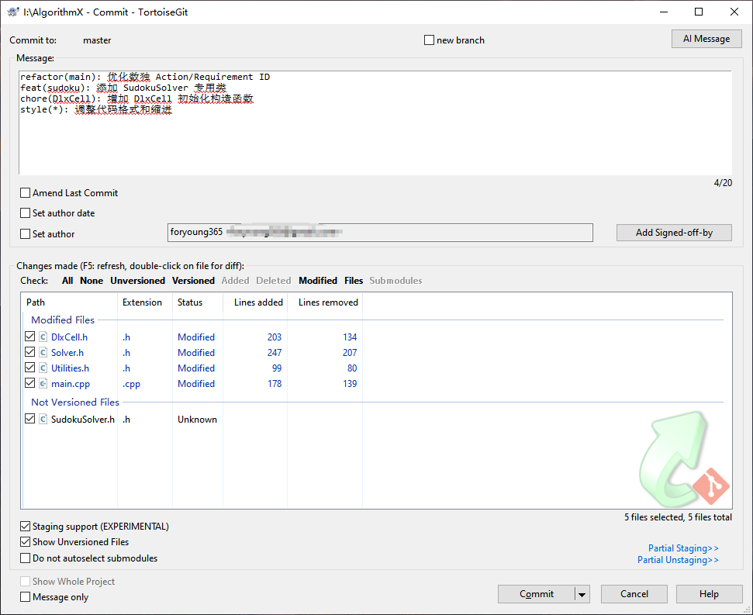Image resolution: width=753 pixels, height=615 pixels.
Task: Click the Unknown status of SudokuSolver.h
Action: [197, 420]
